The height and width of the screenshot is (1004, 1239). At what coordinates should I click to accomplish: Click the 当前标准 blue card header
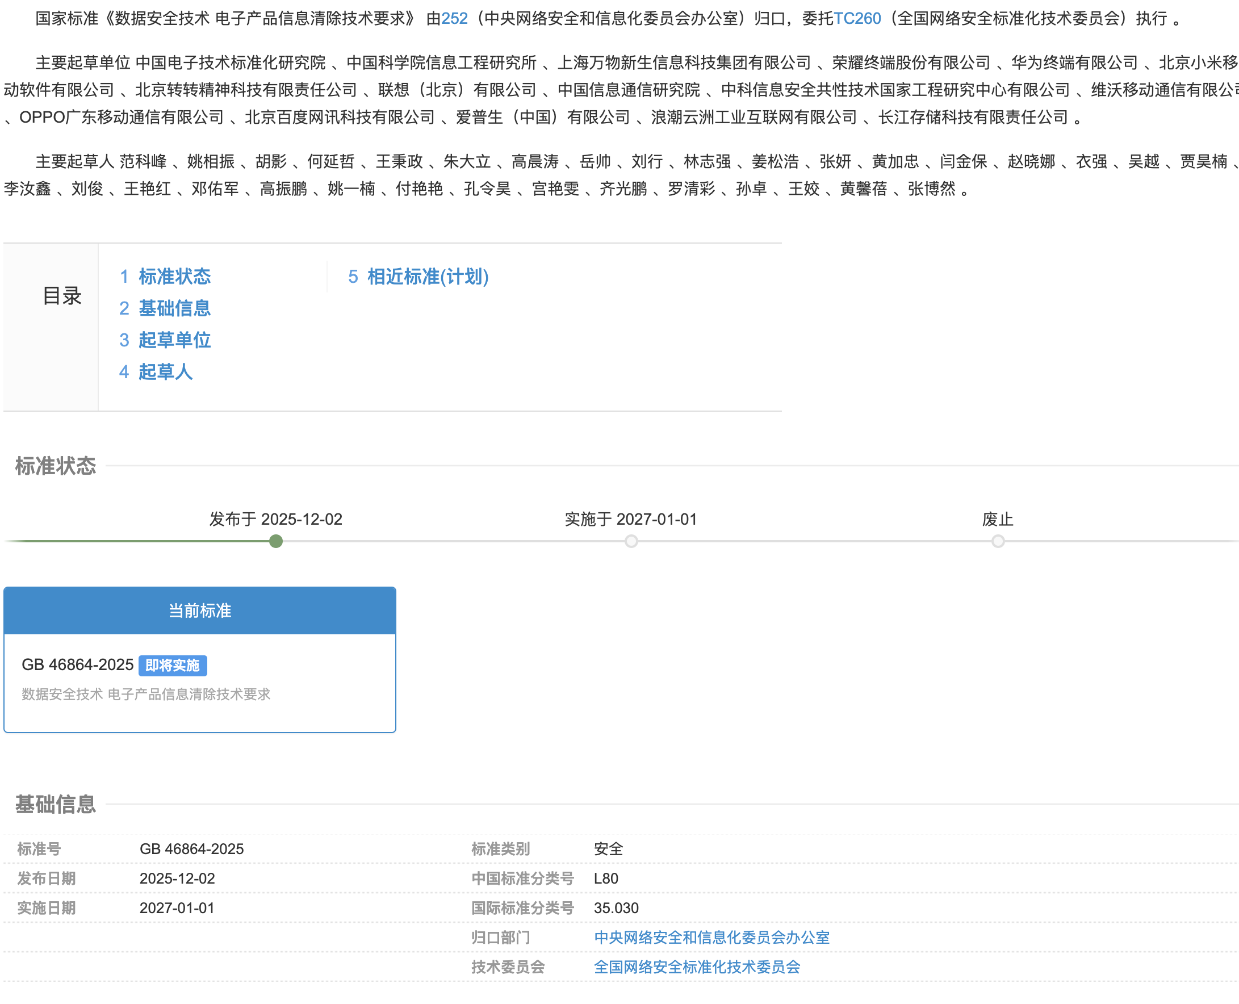[x=199, y=610]
